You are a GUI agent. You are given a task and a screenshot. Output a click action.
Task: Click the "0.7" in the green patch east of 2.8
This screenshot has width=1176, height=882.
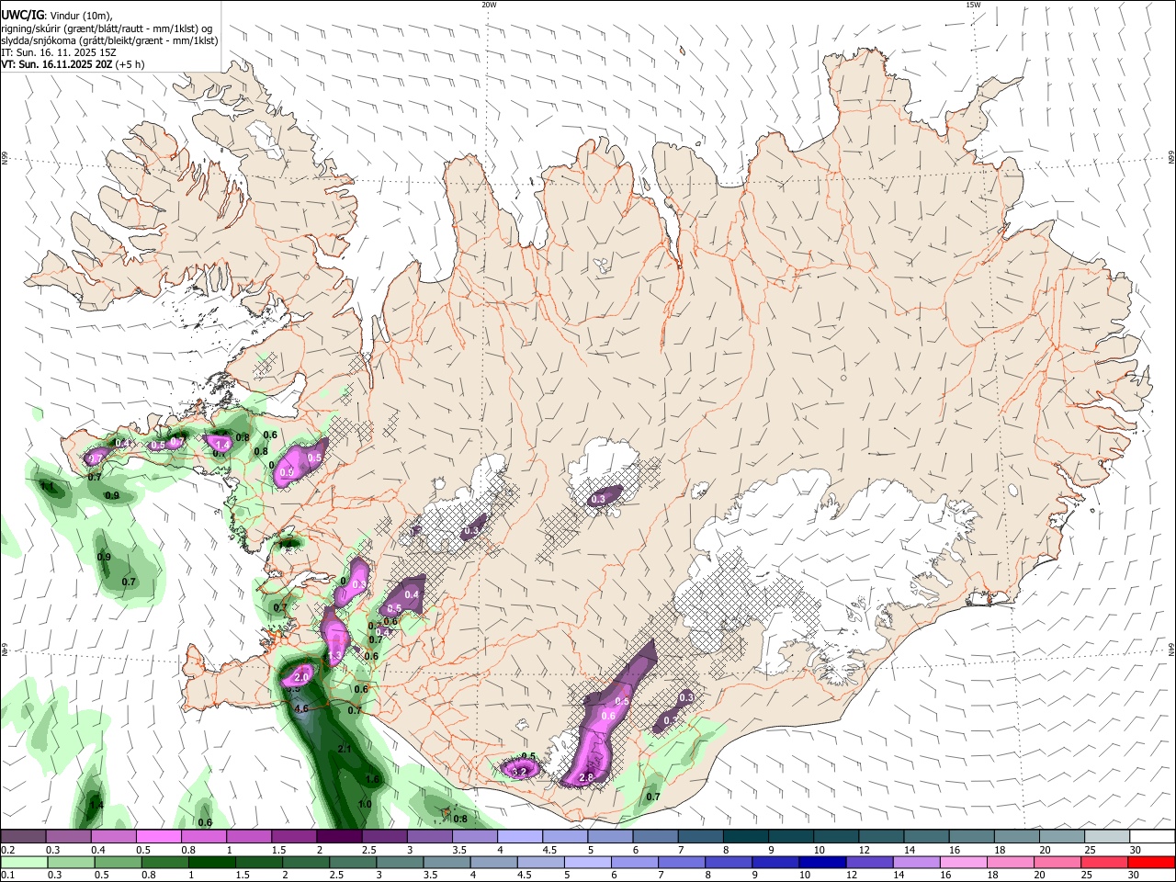point(653,797)
